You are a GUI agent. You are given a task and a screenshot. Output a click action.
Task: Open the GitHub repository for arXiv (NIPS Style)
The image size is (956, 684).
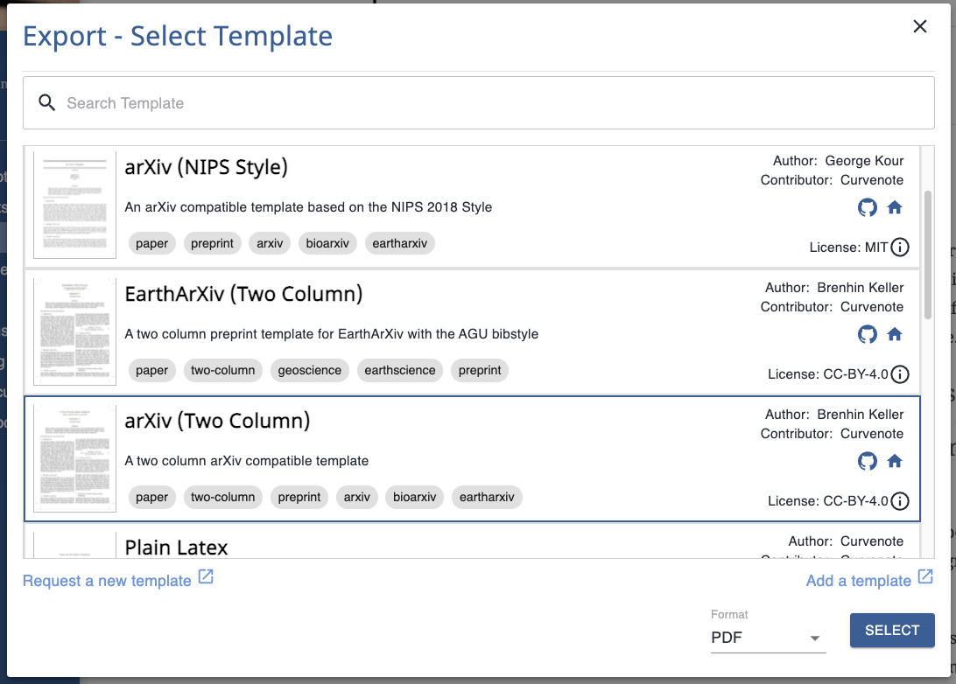(x=867, y=207)
